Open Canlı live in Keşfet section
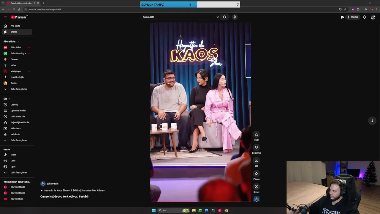 coord(17,161)
